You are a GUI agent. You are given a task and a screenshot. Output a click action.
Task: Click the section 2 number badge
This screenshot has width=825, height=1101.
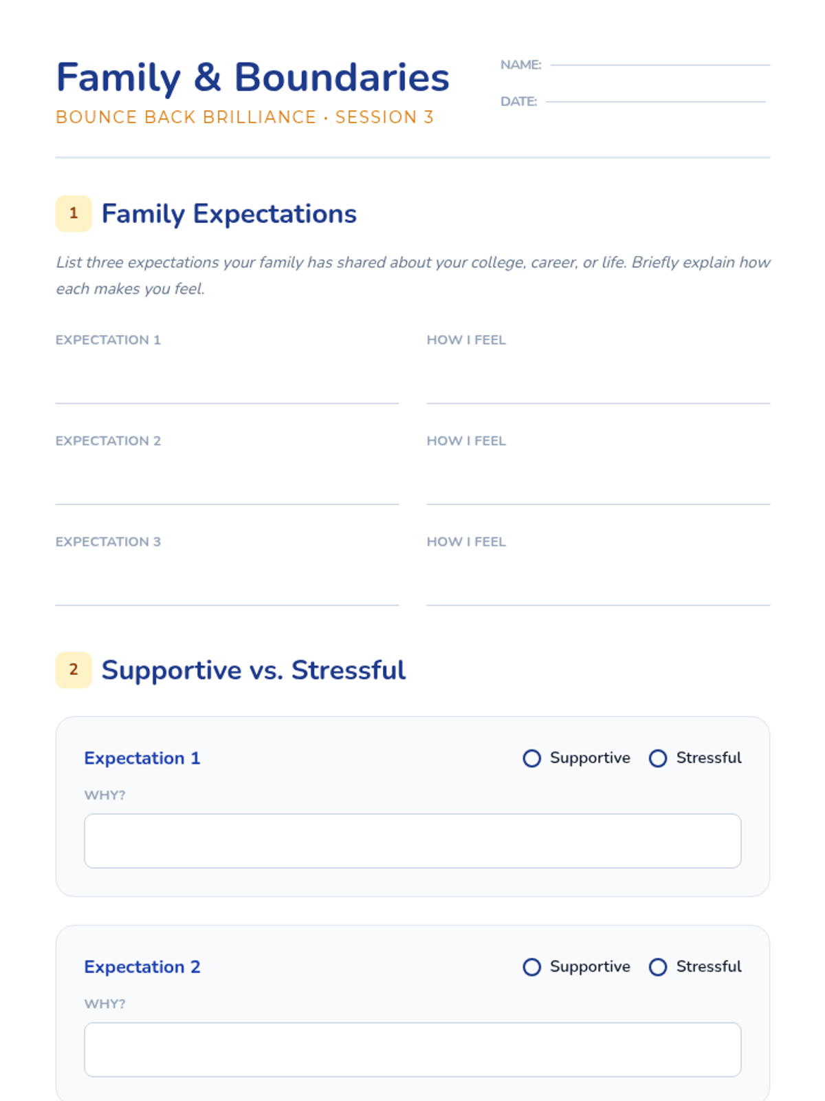(74, 670)
